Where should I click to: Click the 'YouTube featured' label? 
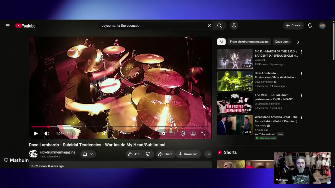(x=265, y=134)
